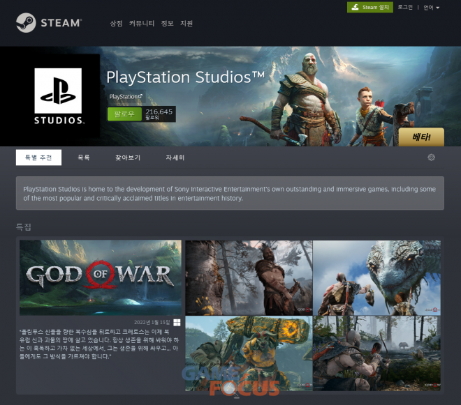View screenshot of the troll with stone pillar
461x405 pixels.
[249, 353]
